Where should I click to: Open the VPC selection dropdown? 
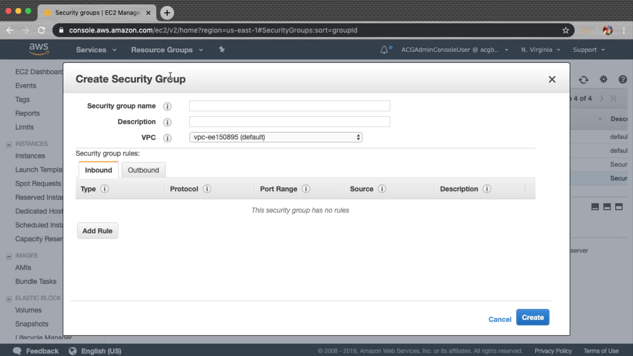[276, 137]
